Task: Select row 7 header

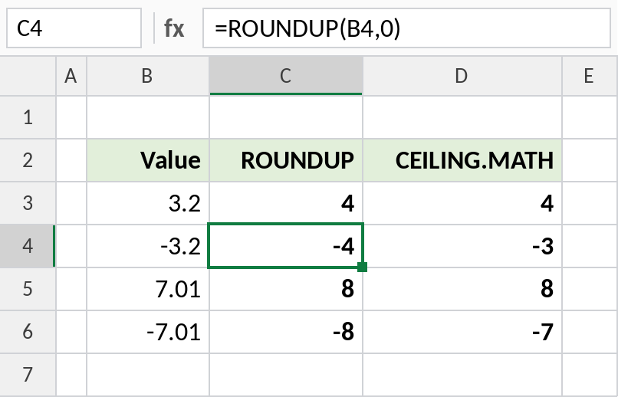Action: pyautogui.click(x=28, y=375)
